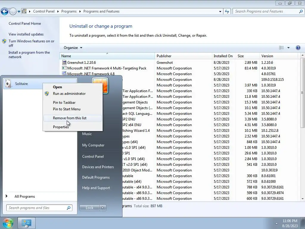Choose Remove from this list
305x229 pixels.
(73, 118)
